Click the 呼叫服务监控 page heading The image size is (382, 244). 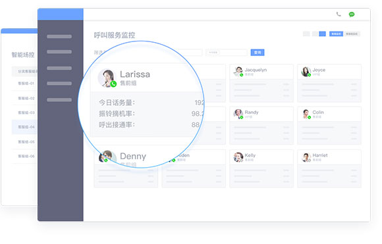114,35
